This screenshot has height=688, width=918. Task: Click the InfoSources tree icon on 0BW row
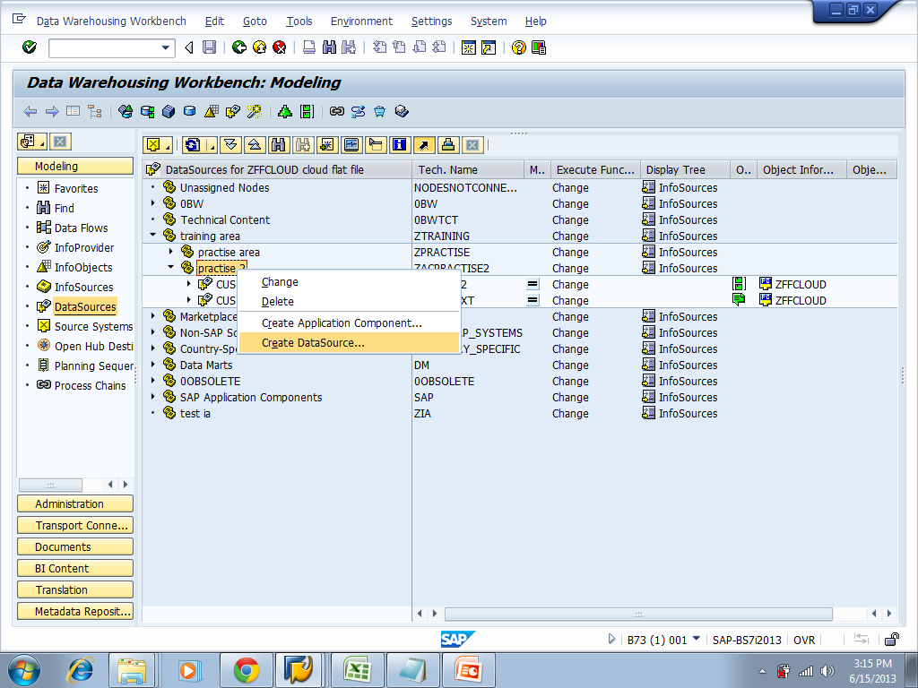[x=651, y=203]
